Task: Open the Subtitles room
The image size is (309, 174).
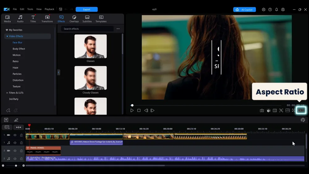Action: (x=87, y=19)
